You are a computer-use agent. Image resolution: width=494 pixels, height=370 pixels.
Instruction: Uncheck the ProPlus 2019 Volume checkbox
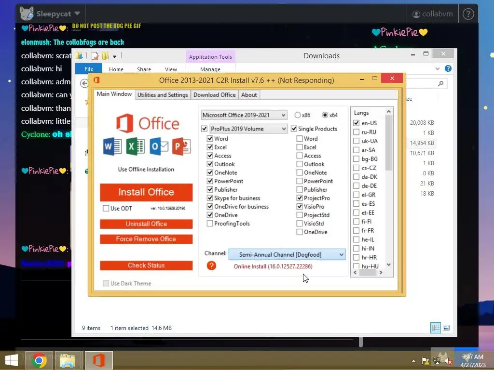(204, 129)
